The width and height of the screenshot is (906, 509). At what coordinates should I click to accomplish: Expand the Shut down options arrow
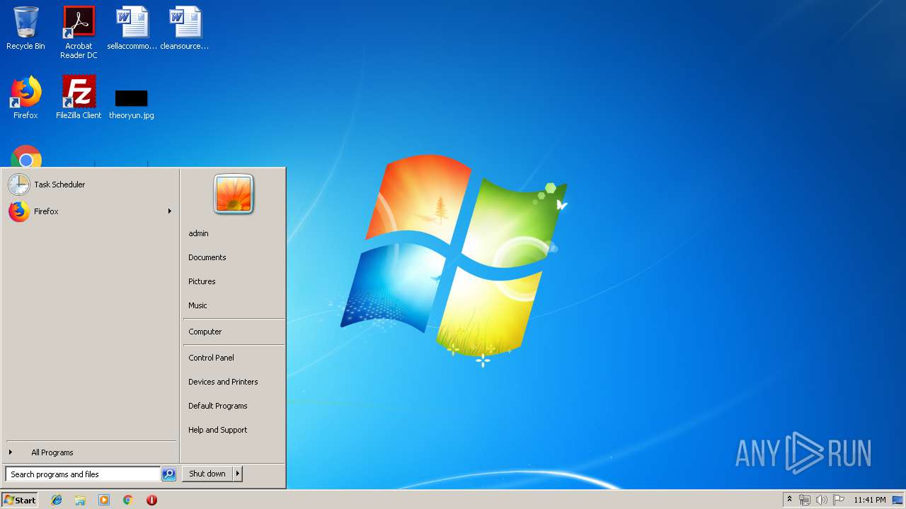tap(238, 474)
